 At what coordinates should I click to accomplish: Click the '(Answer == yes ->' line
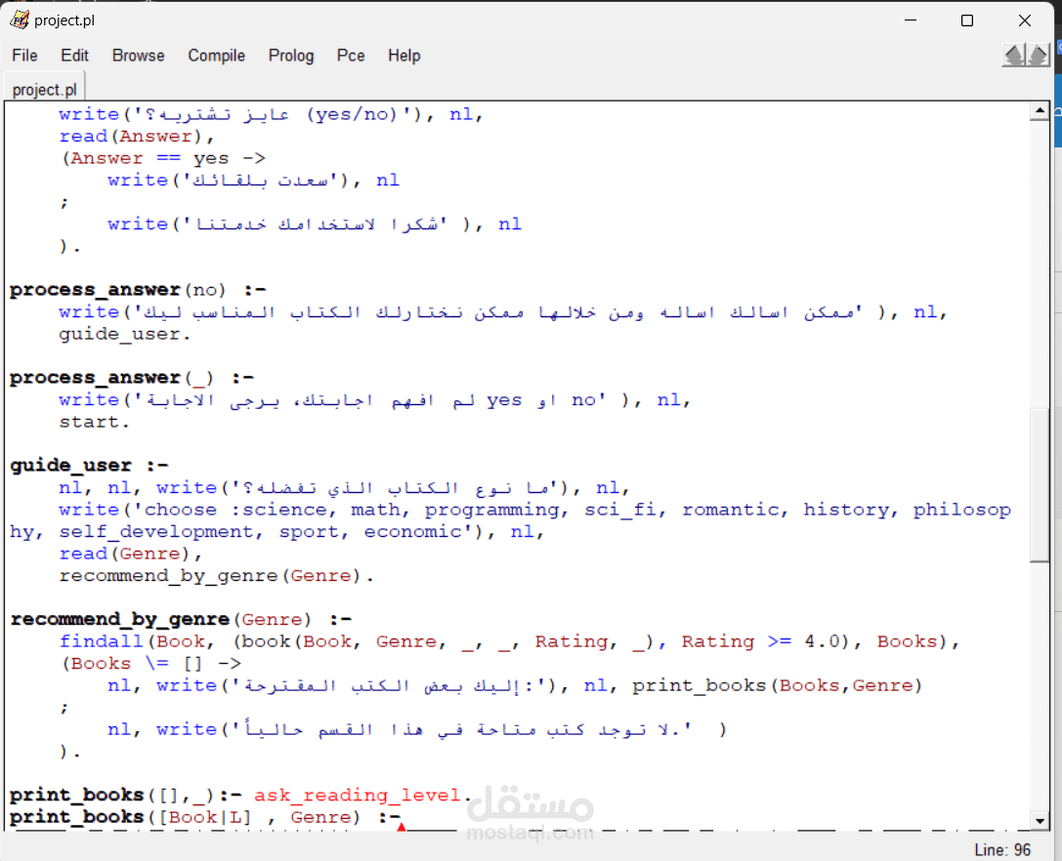pyautogui.click(x=164, y=158)
